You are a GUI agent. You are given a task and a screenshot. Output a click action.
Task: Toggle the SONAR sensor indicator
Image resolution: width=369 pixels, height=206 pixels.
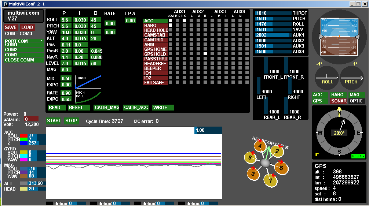(339, 101)
